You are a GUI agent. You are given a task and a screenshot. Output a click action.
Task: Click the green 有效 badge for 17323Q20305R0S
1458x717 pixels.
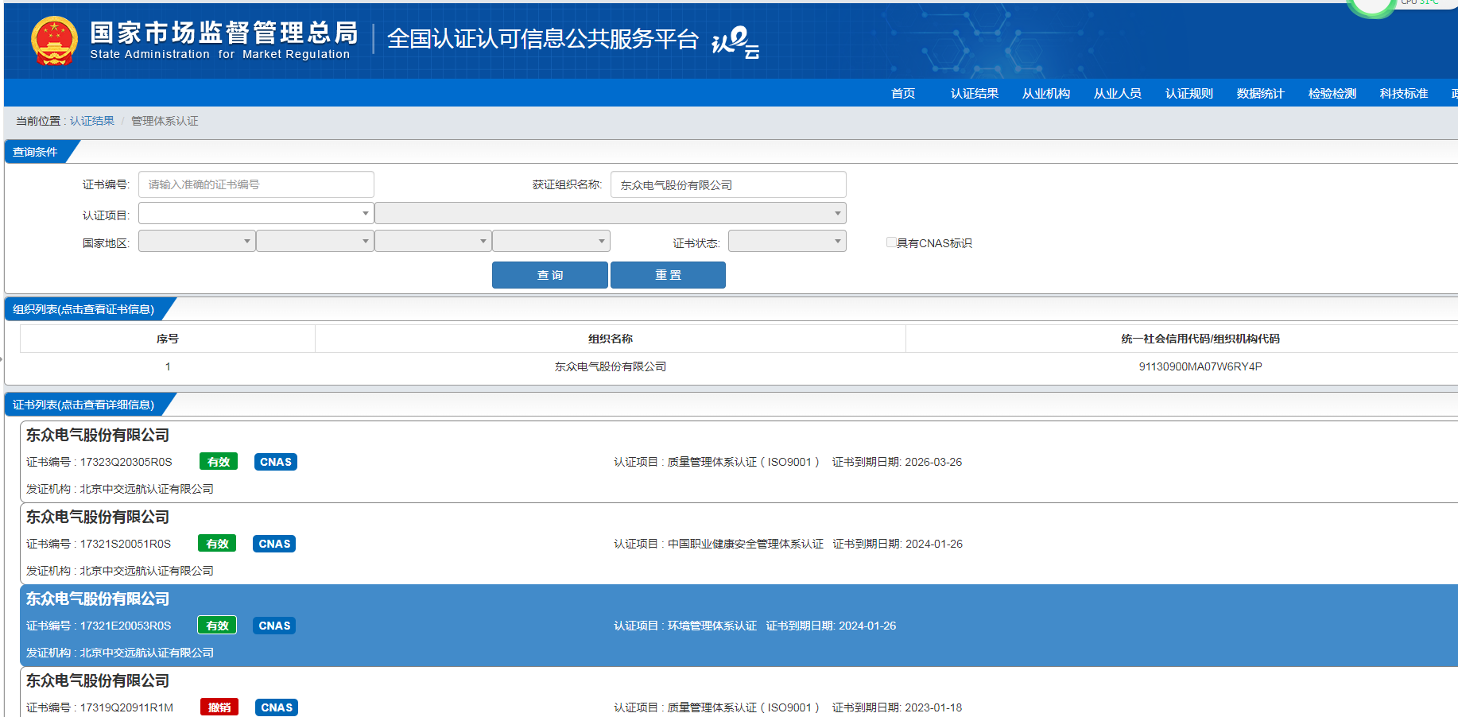[219, 462]
